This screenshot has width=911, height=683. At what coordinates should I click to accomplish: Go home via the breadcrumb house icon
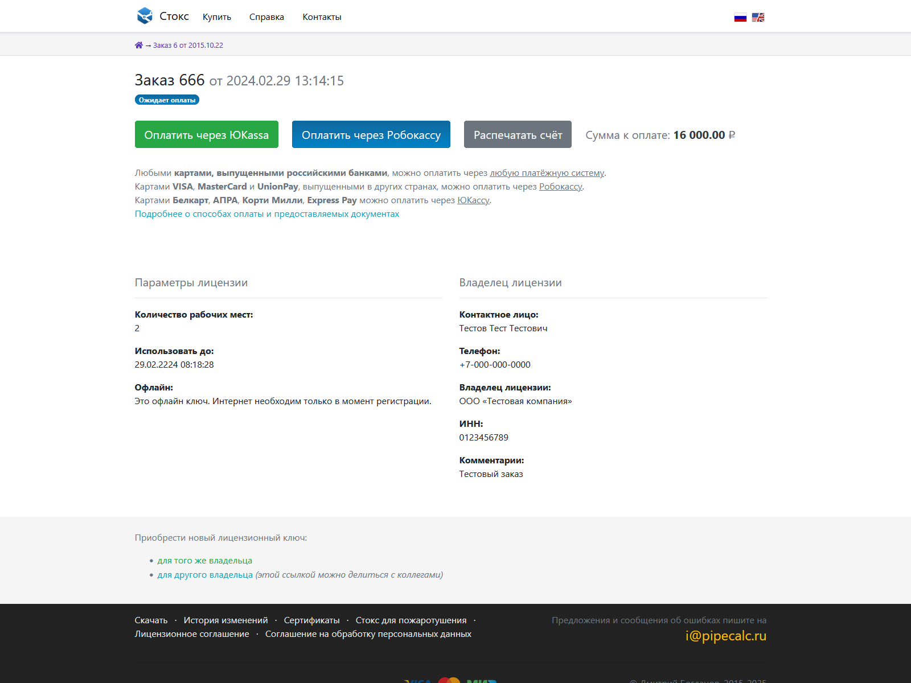pos(139,46)
